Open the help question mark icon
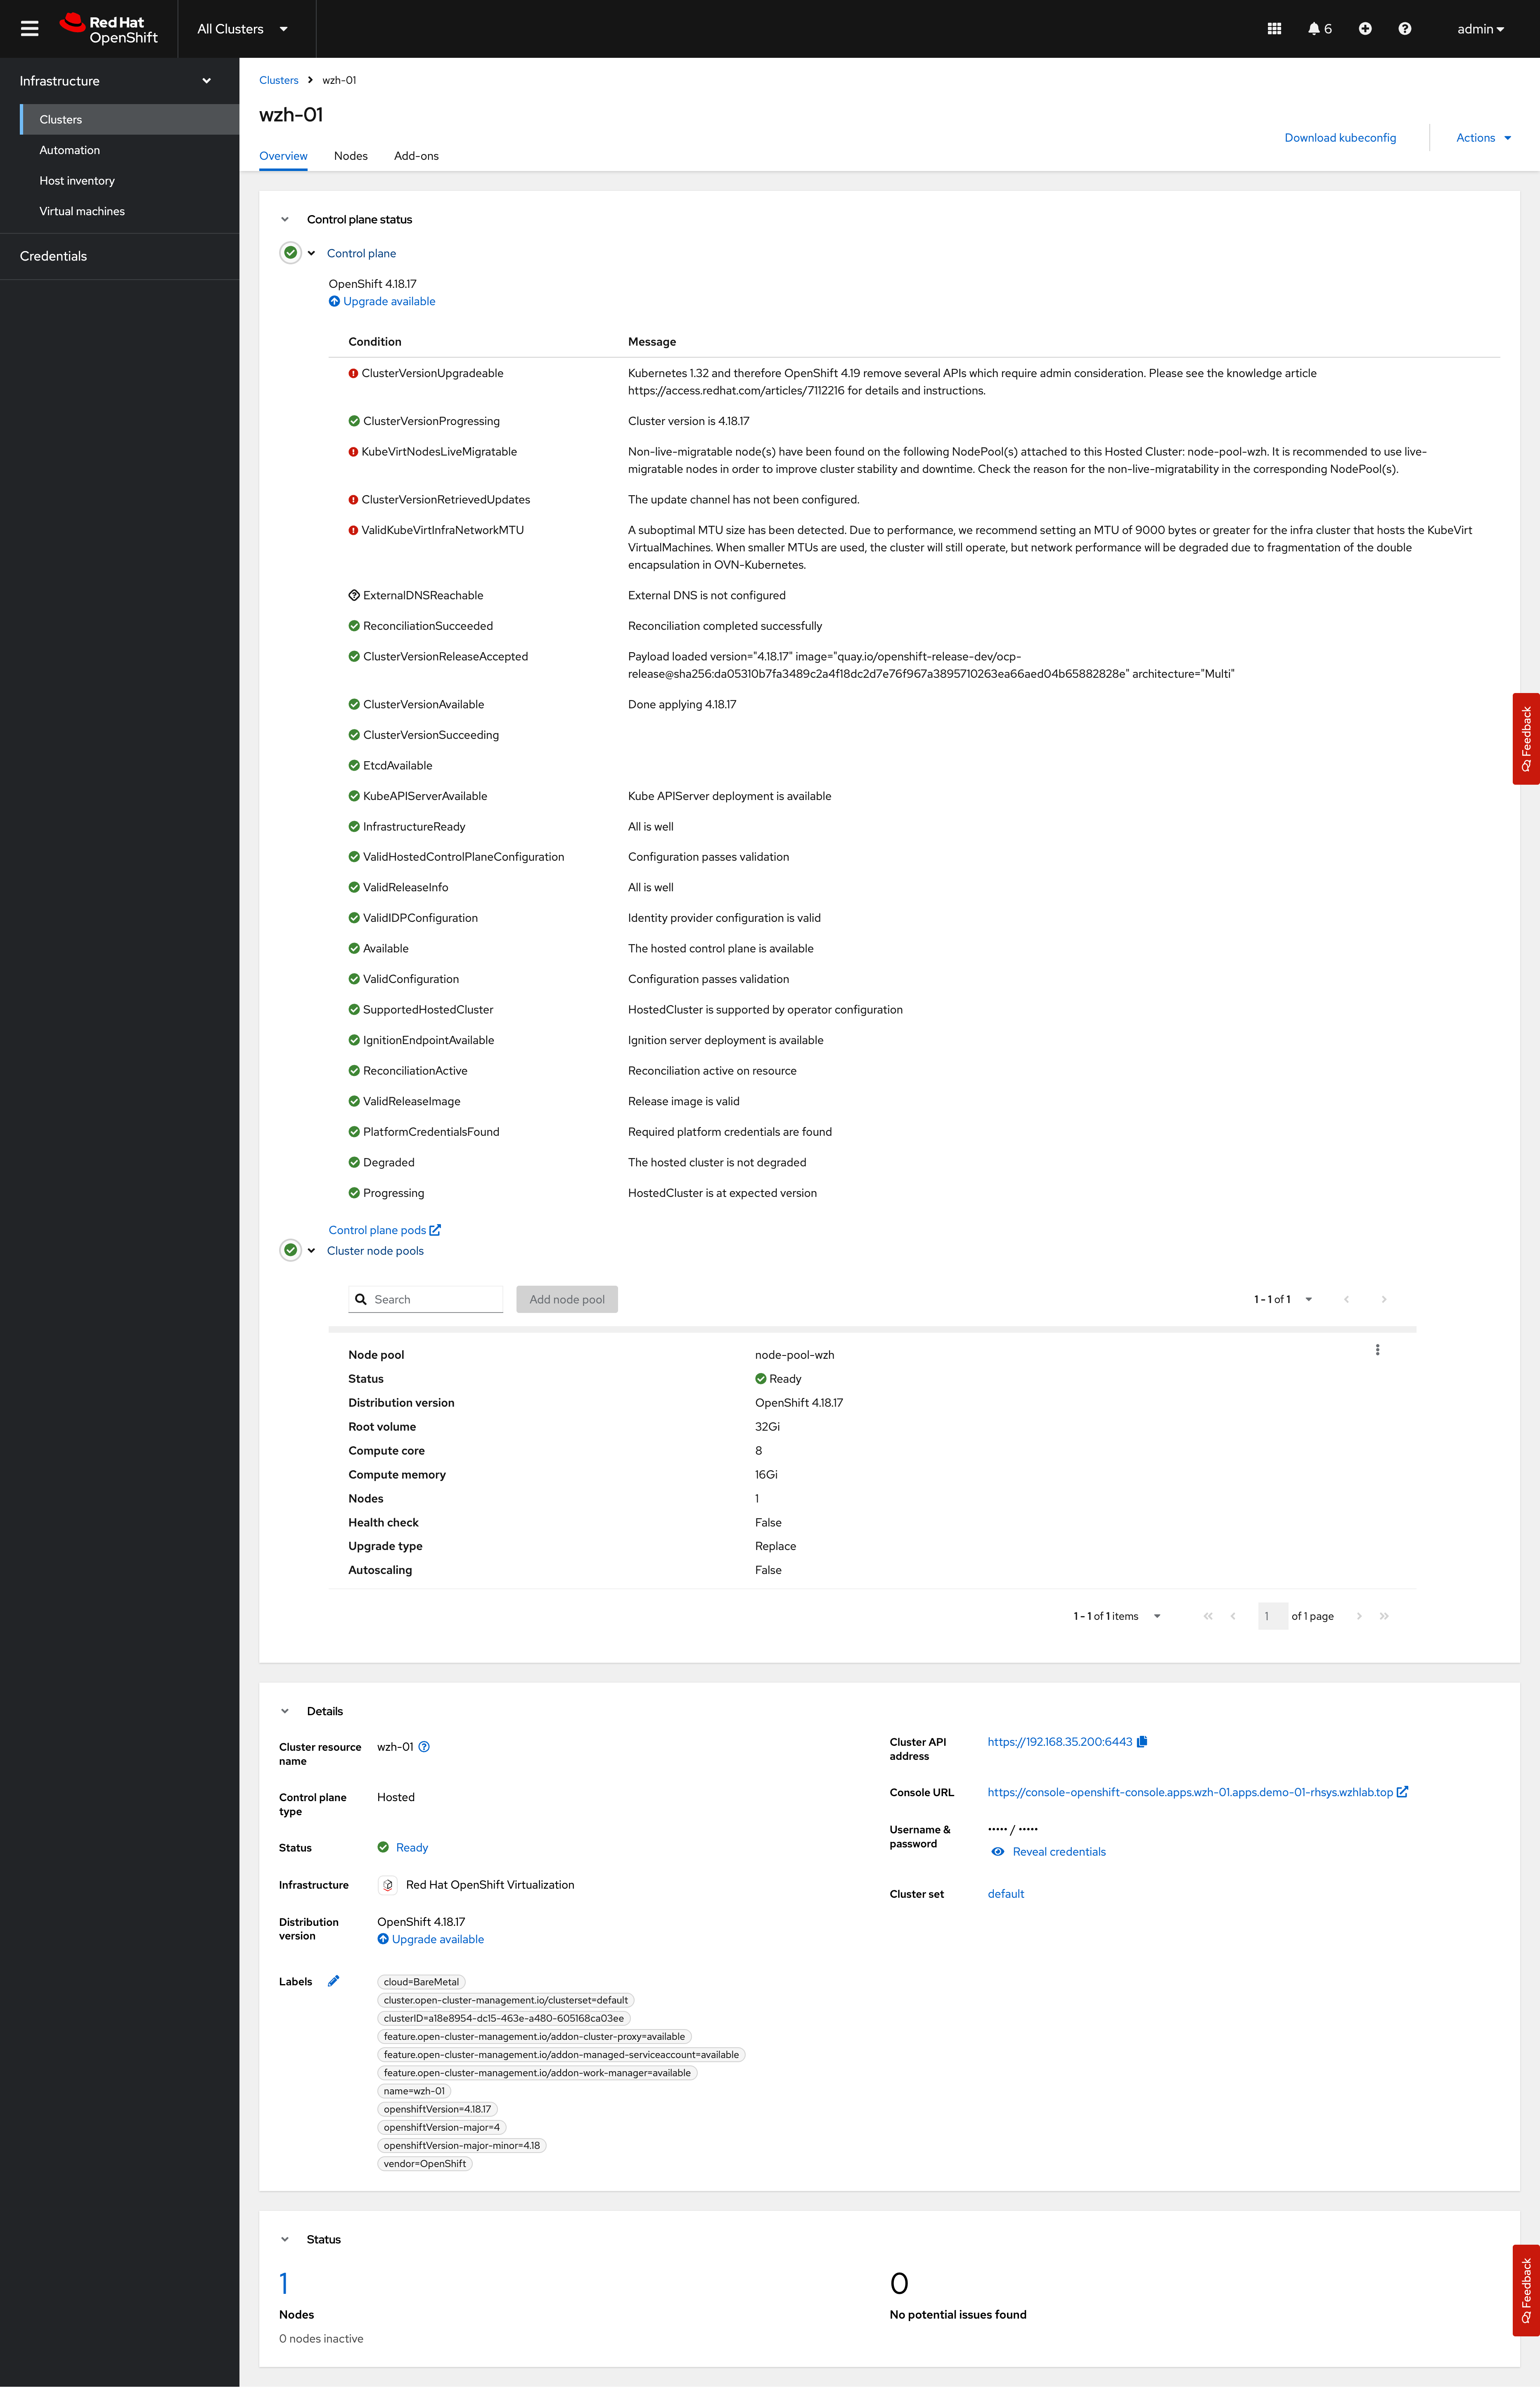This screenshot has width=1540, height=2388. (x=1404, y=29)
